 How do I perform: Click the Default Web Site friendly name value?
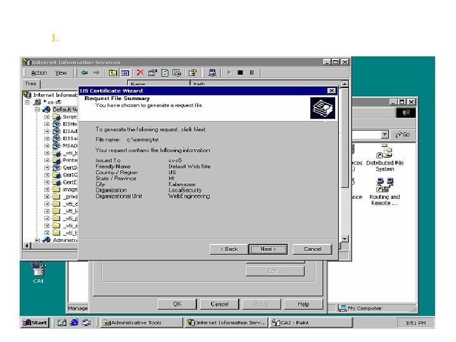pos(189,167)
